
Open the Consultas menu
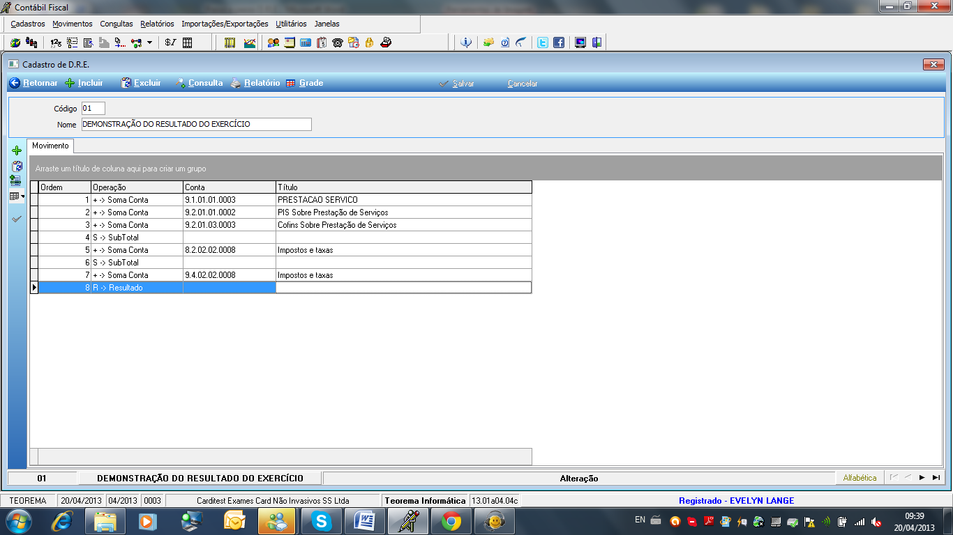[117, 24]
